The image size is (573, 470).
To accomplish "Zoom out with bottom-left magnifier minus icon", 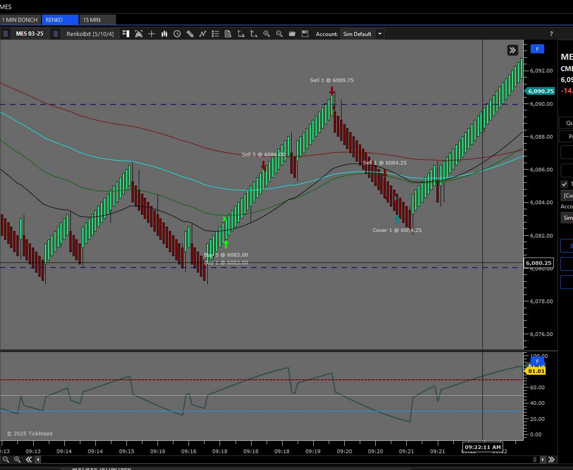I will (x=5, y=460).
